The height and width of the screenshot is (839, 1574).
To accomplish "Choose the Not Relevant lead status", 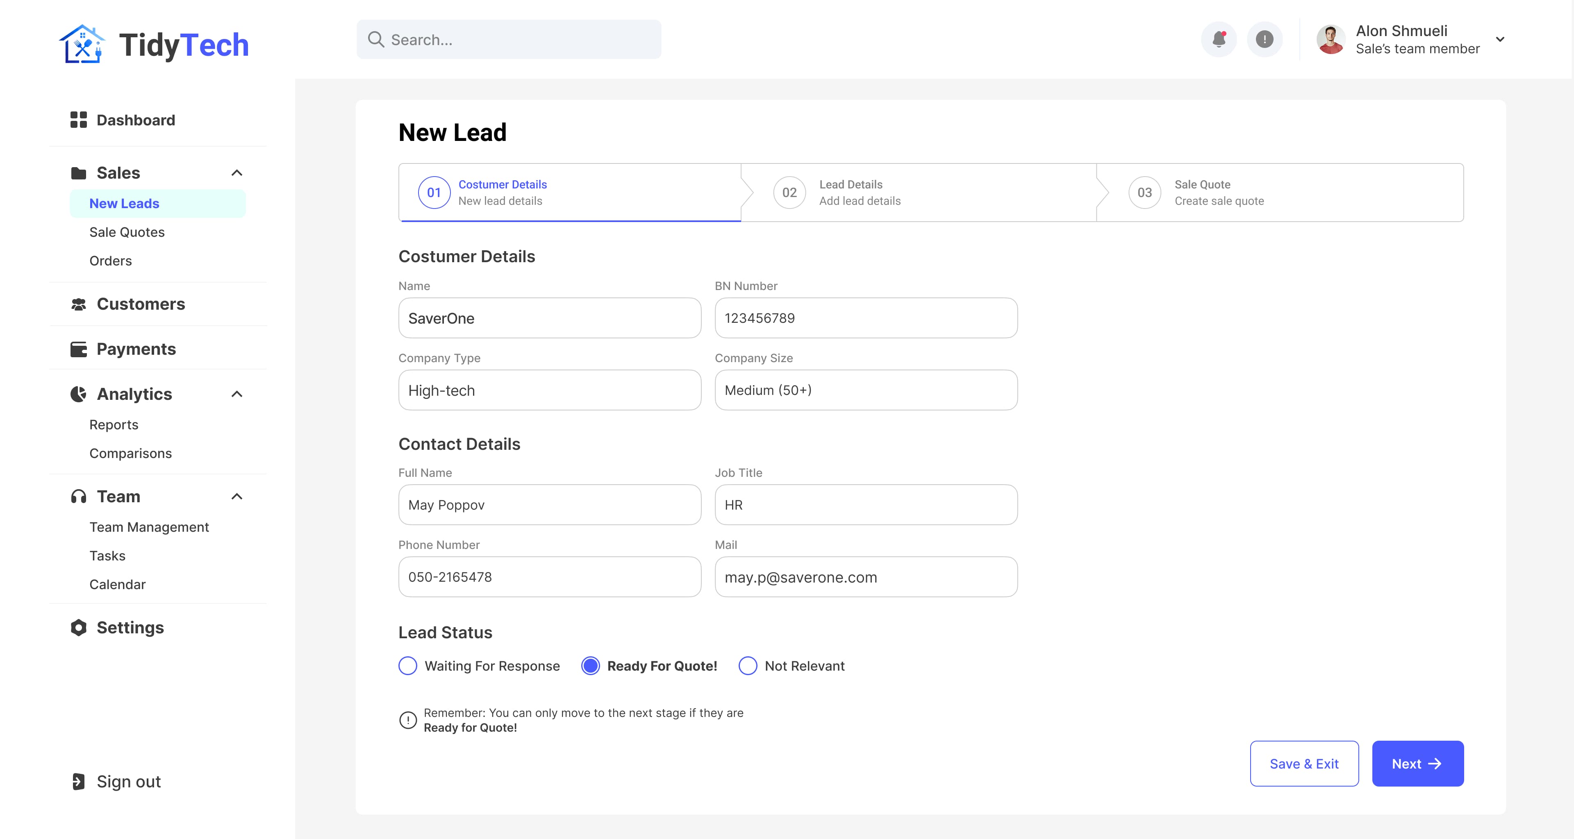I will pos(748,666).
